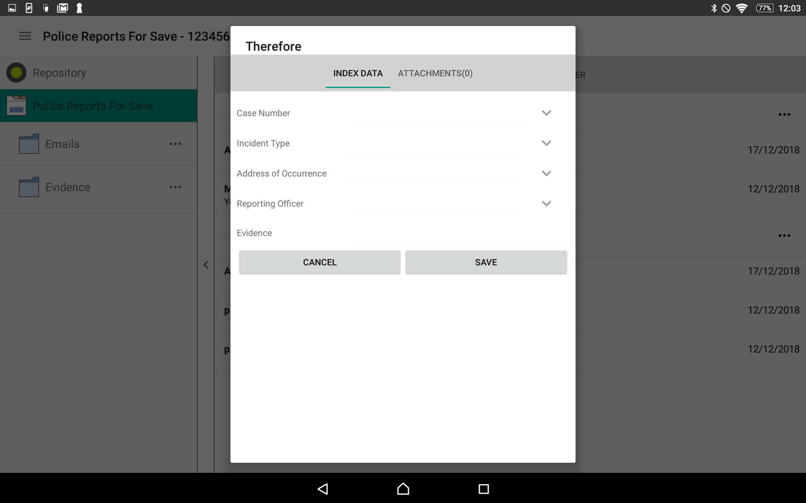Open the Reporting Officer dropdown
Viewport: 806px width, 503px height.
coord(546,203)
